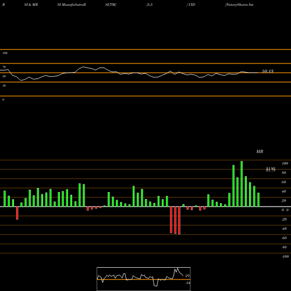This screenshot has width=291, height=291.
Task: Click the 80 label on the MR axis
Action: click(x=284, y=173)
